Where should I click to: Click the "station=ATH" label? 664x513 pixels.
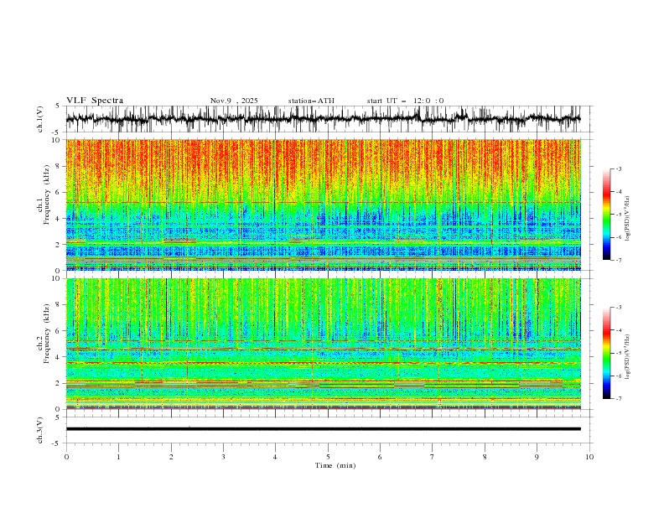coord(311,101)
